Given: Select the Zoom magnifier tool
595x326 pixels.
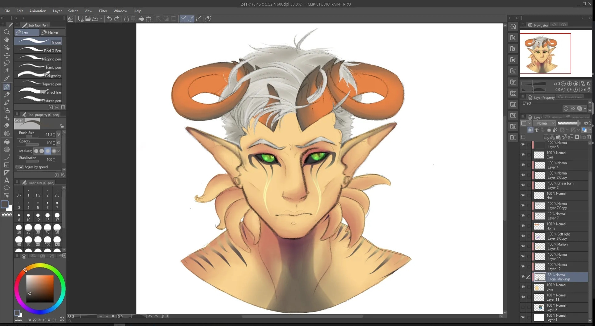Looking at the screenshot, I should coord(6,32).
